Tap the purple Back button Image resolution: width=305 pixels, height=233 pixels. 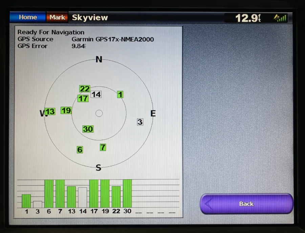coord(246,204)
